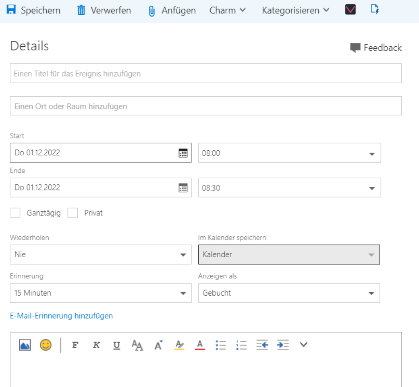Image resolution: width=419 pixels, height=387 pixels.
Task: Click the document lightning bolt icon
Action: pyautogui.click(x=375, y=9)
